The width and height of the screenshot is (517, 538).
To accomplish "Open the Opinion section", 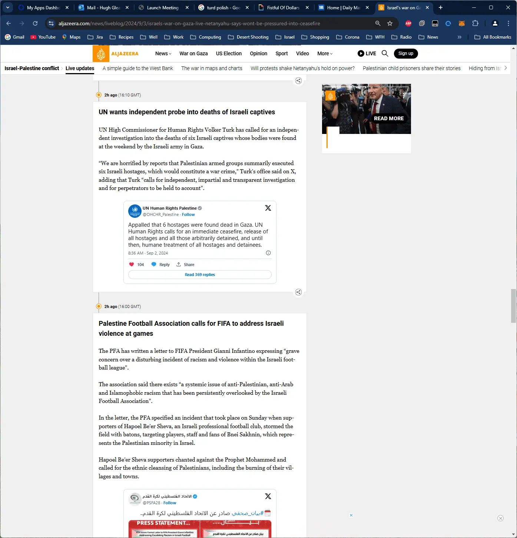I will point(258,53).
